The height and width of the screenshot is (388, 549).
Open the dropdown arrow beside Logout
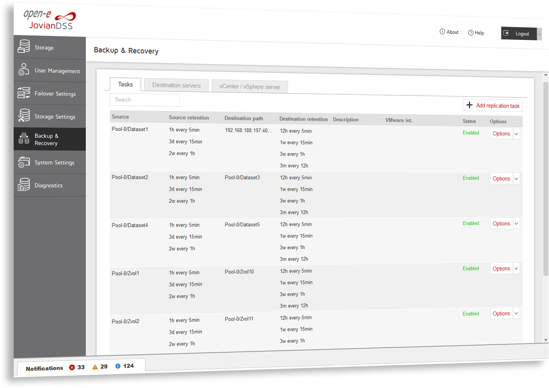[539, 34]
